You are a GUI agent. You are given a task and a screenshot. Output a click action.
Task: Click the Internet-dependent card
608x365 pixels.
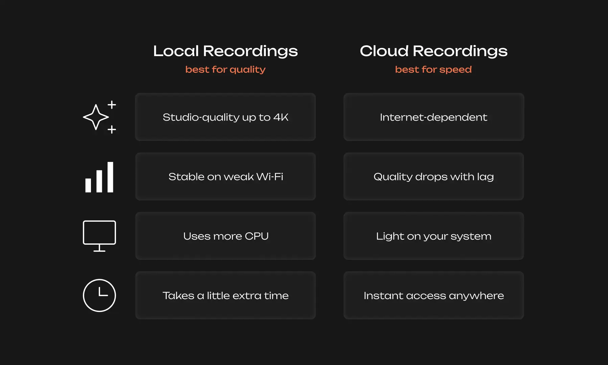[x=434, y=117]
